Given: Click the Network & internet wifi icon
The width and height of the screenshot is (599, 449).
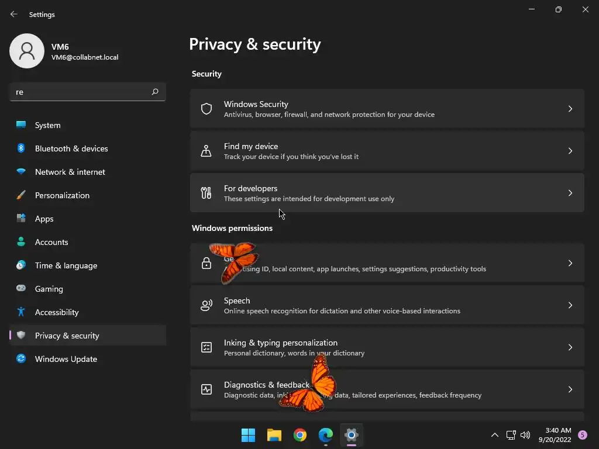Looking at the screenshot, I should pos(21,172).
